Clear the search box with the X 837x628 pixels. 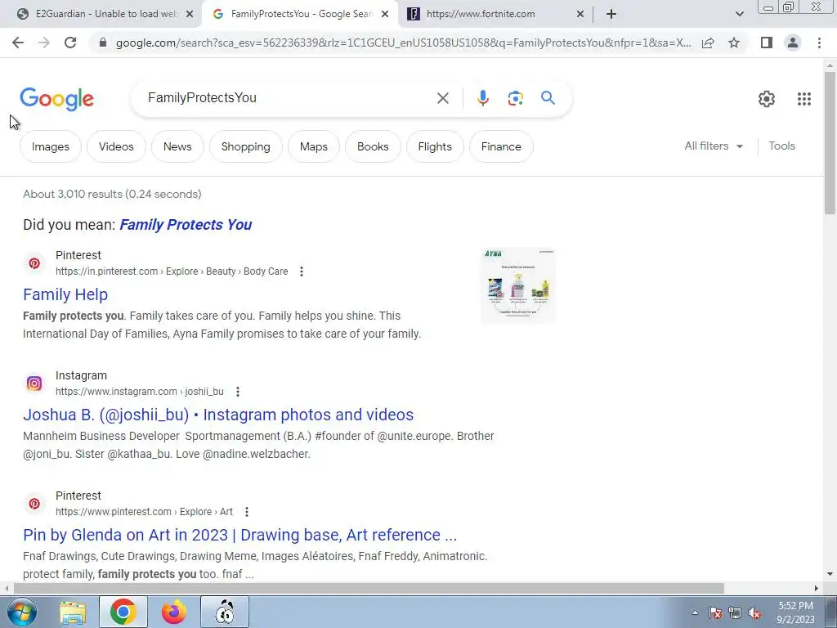tap(442, 98)
